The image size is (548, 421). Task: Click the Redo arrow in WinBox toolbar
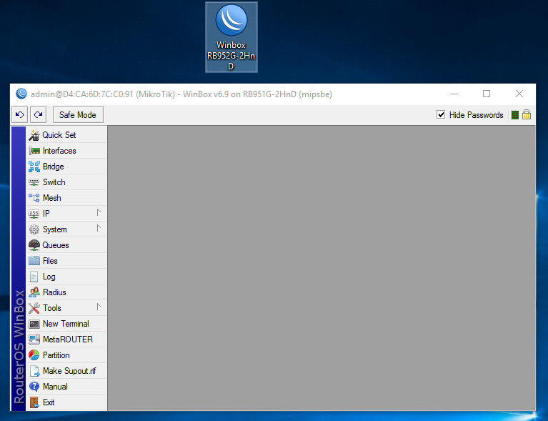pyautogui.click(x=38, y=114)
